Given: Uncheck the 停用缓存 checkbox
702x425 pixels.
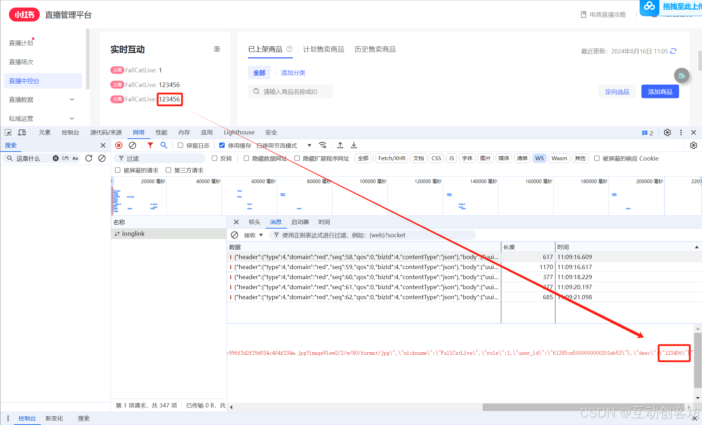Looking at the screenshot, I should [222, 145].
